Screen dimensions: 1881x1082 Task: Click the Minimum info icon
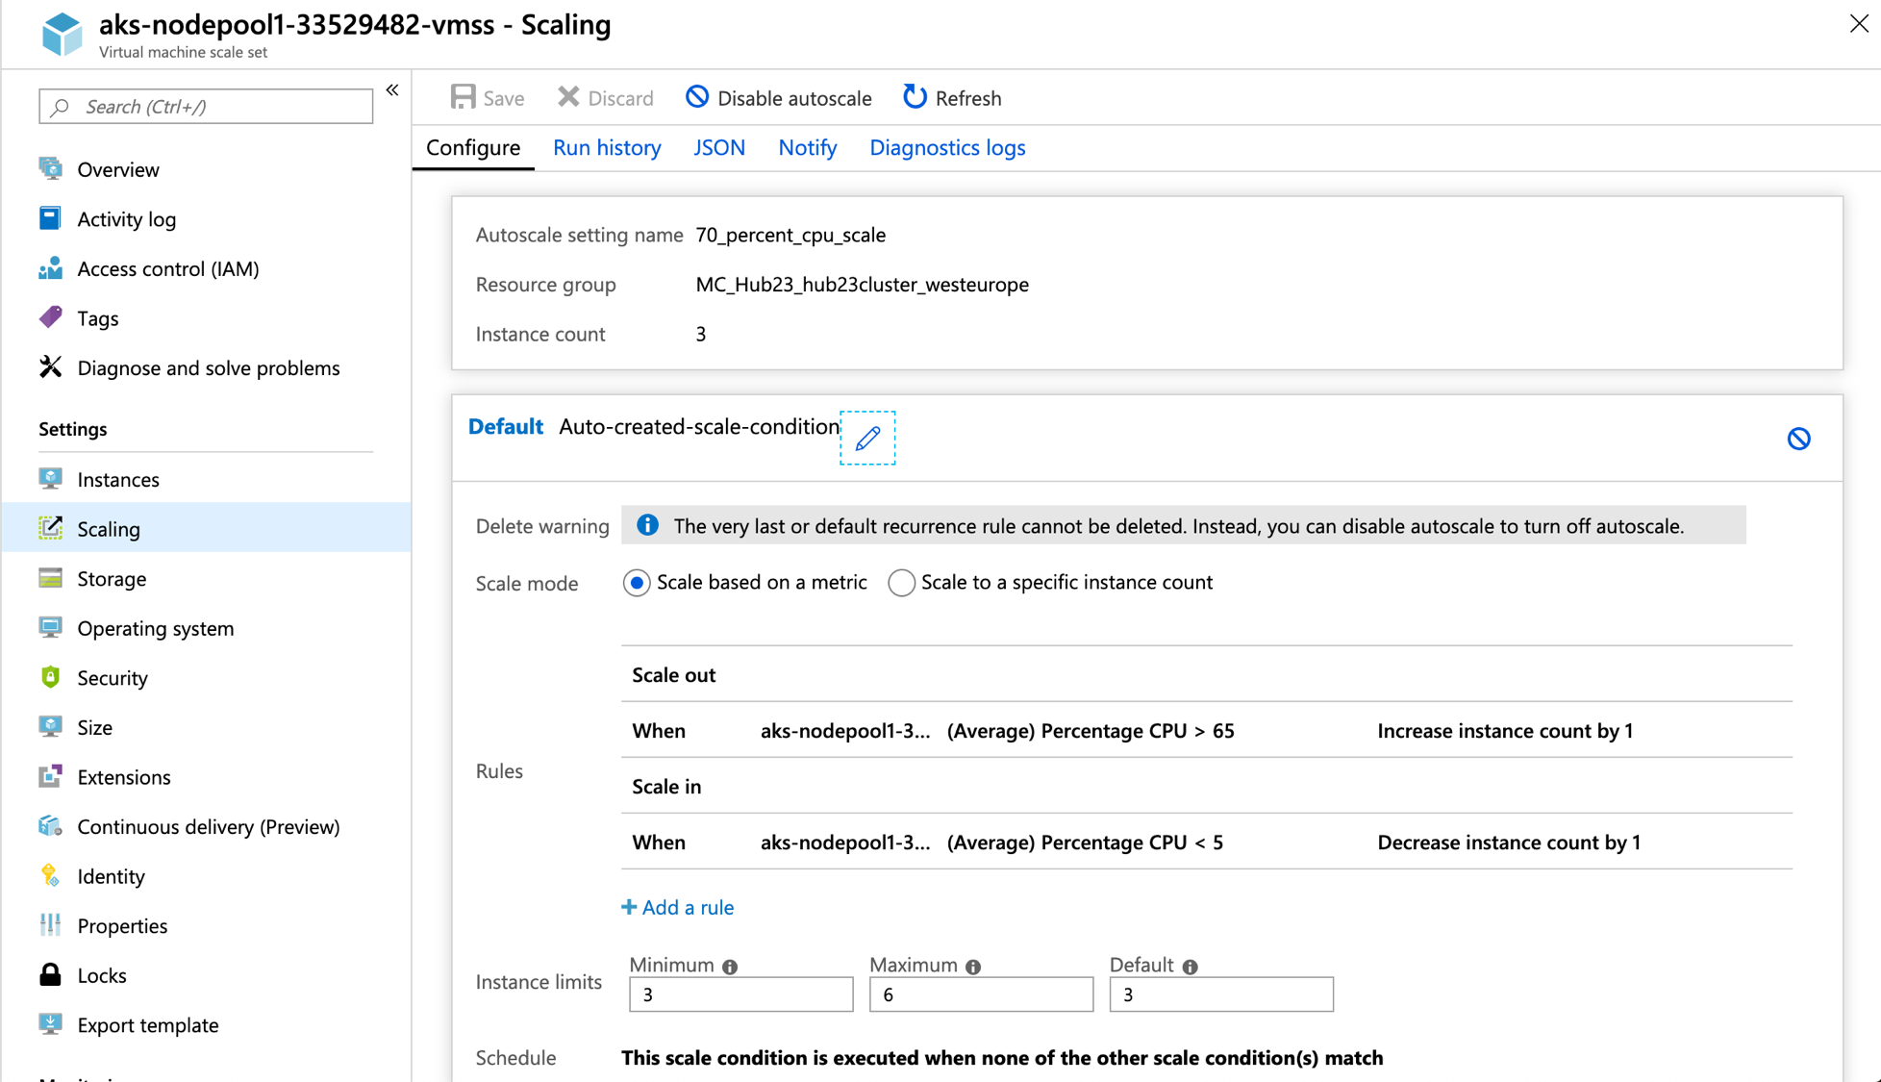coord(731,967)
